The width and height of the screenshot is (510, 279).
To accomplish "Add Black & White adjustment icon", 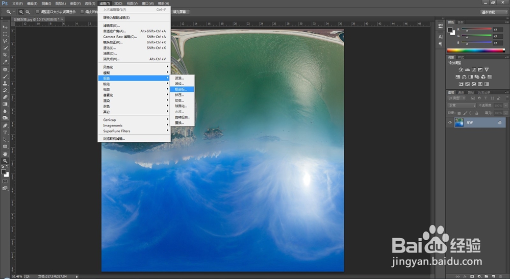I will [x=471, y=77].
